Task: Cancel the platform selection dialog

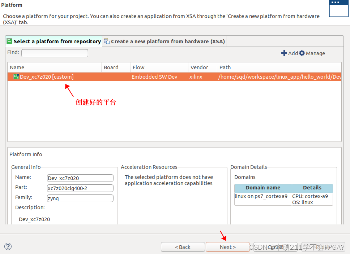Action: click(x=276, y=247)
